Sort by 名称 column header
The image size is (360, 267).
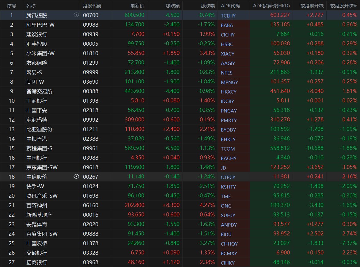point(31,6)
